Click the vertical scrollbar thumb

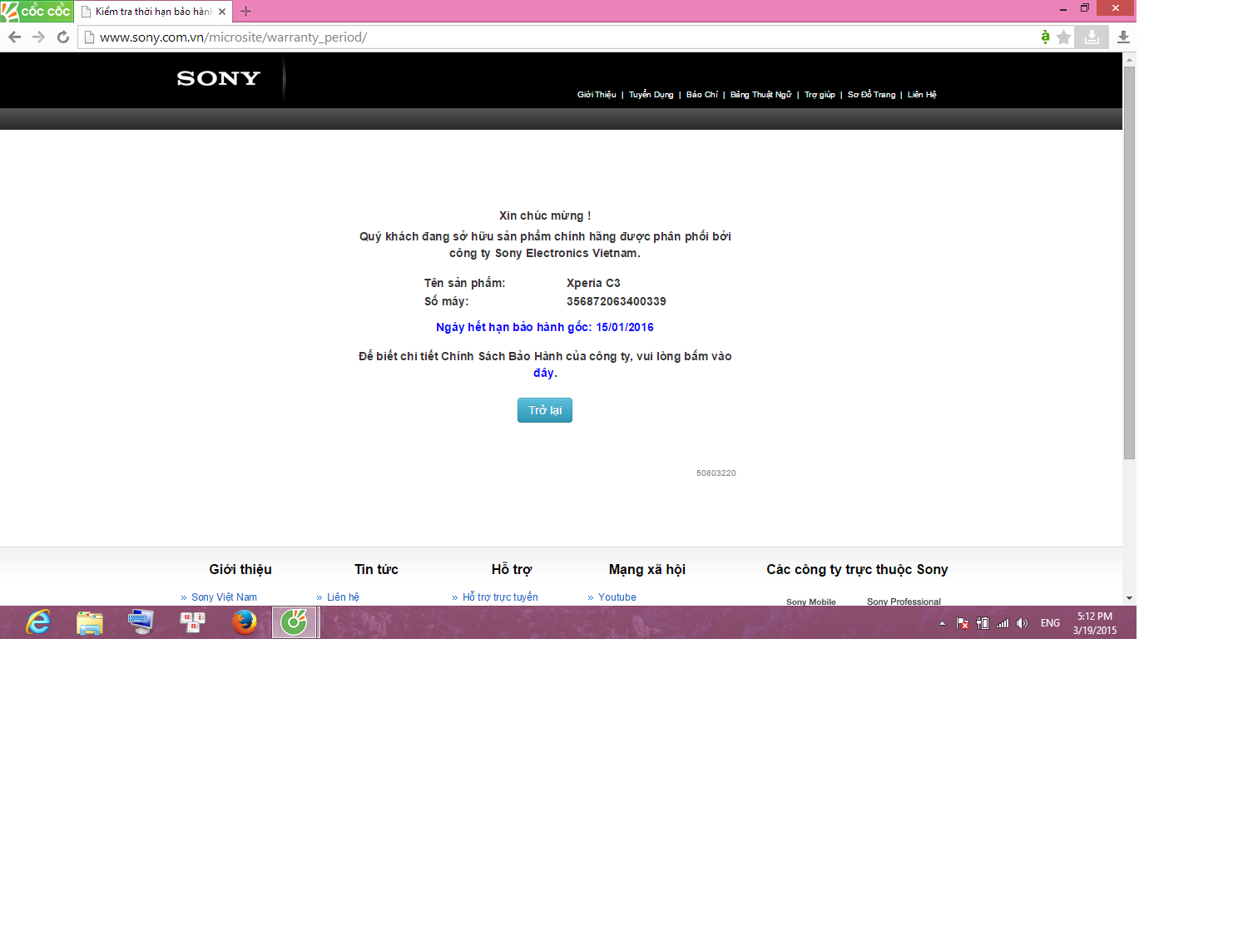[1129, 262]
